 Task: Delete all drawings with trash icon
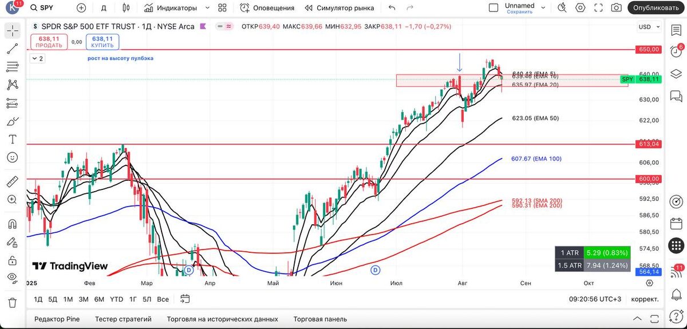click(x=12, y=303)
